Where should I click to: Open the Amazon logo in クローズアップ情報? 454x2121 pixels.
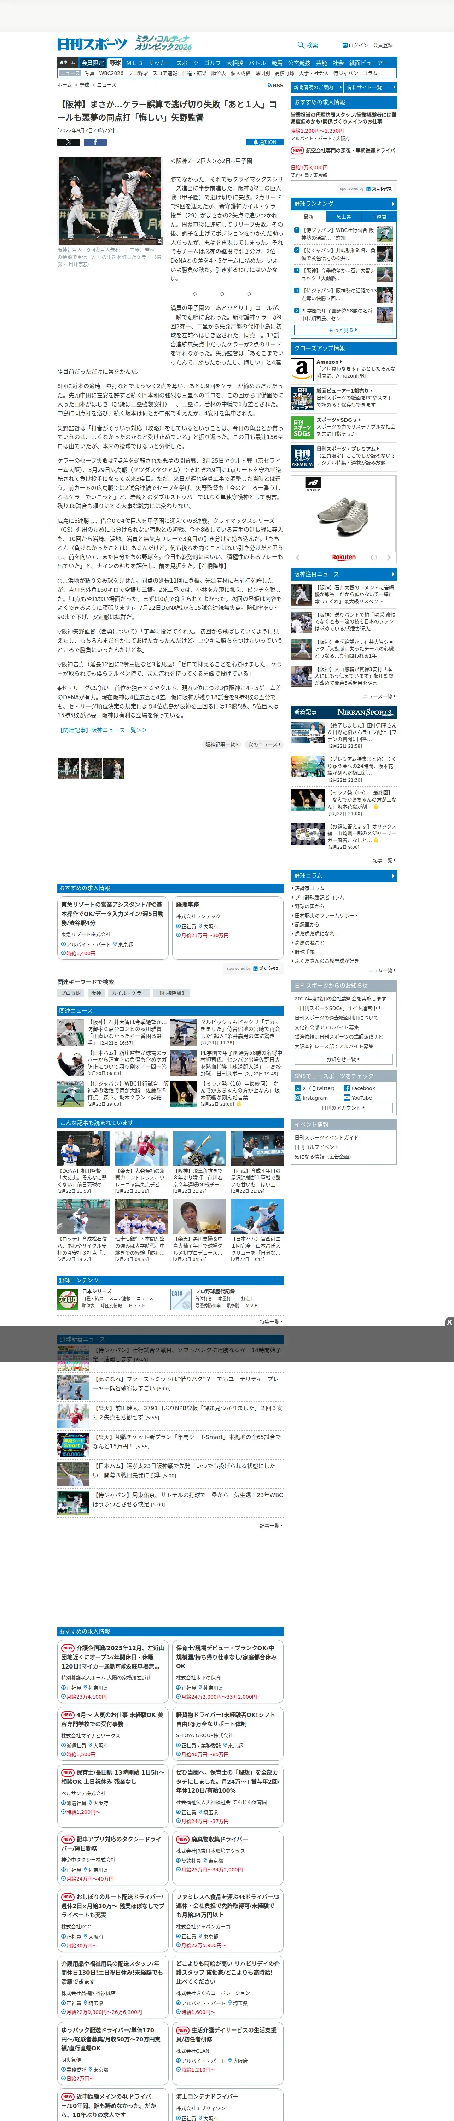coord(302,370)
